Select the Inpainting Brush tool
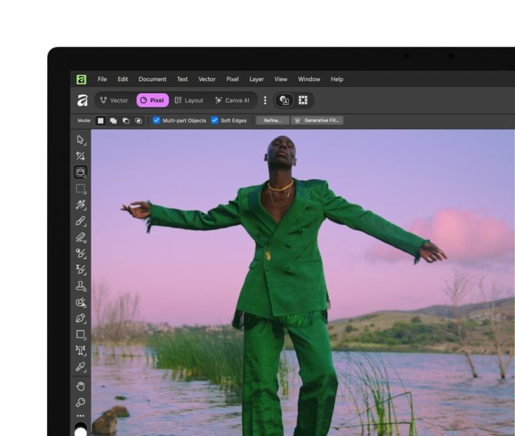The width and height of the screenshot is (515, 436). point(80,302)
